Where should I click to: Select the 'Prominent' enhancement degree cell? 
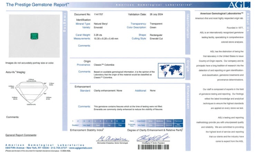point(178,121)
